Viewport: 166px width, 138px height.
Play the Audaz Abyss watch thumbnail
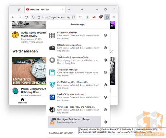29,25
